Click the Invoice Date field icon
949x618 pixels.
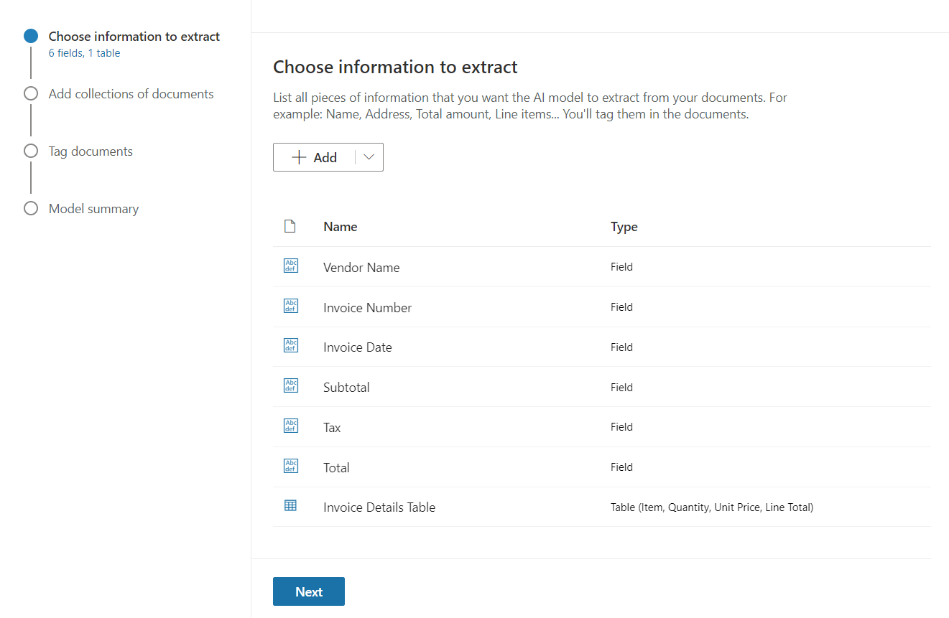point(290,346)
